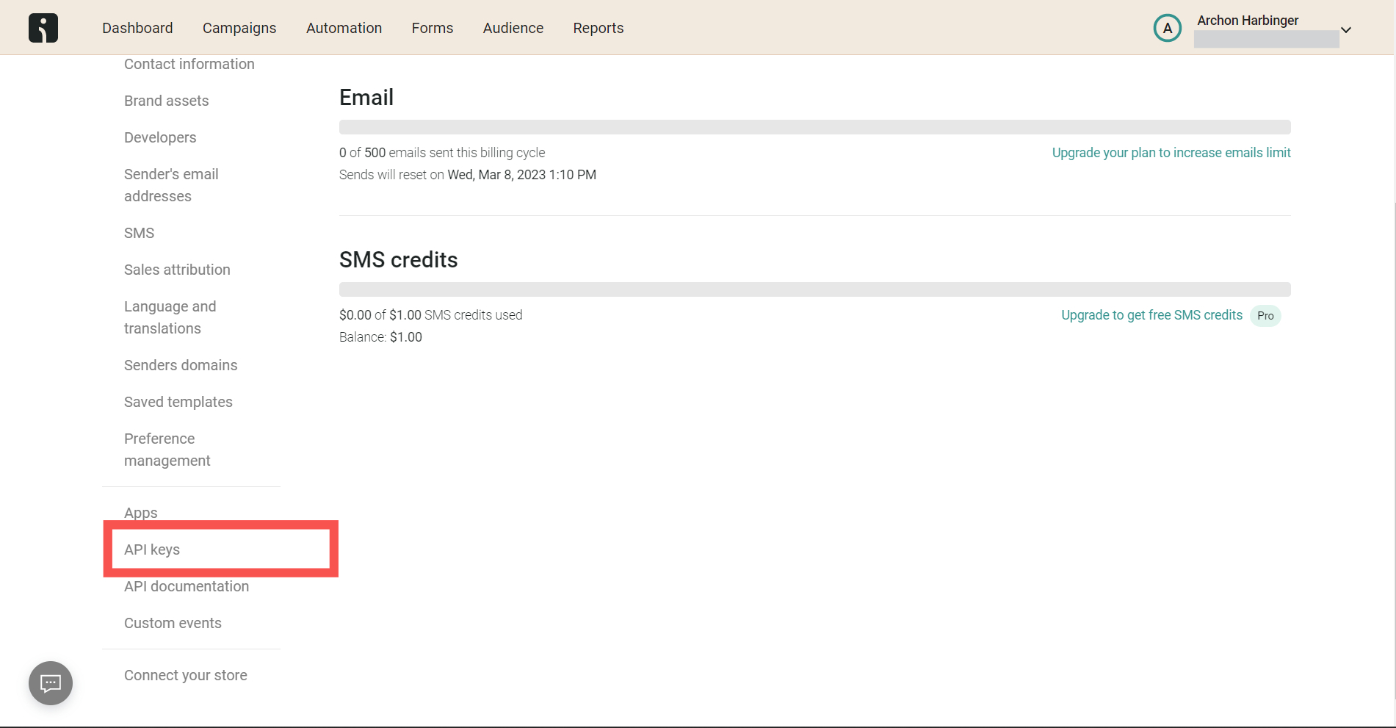Image resolution: width=1396 pixels, height=728 pixels.
Task: Click the Pro badge next to SMS upgrade
Action: tap(1265, 316)
